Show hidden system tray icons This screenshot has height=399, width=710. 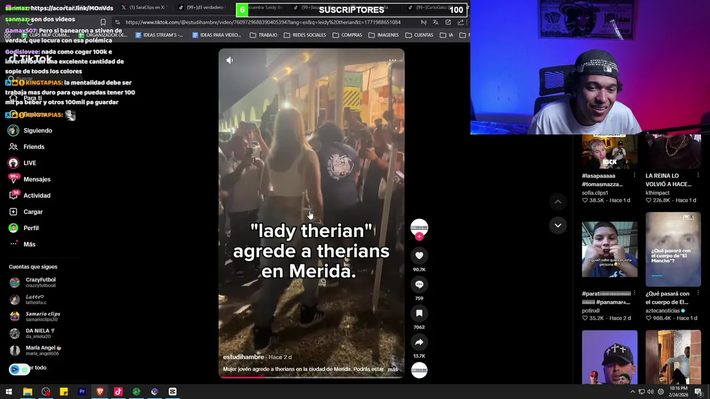[x=632, y=392]
